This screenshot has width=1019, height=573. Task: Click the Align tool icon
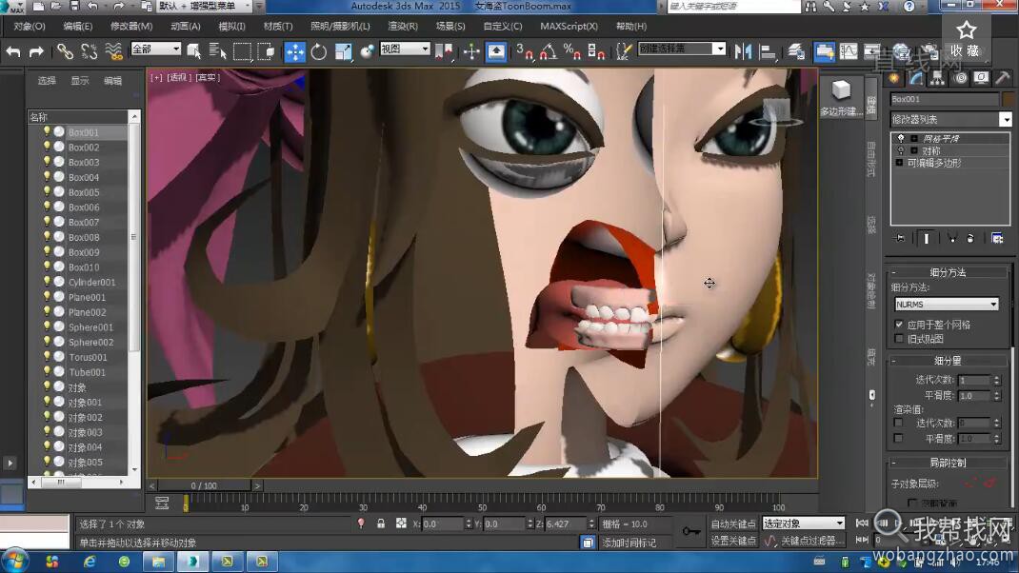click(767, 51)
